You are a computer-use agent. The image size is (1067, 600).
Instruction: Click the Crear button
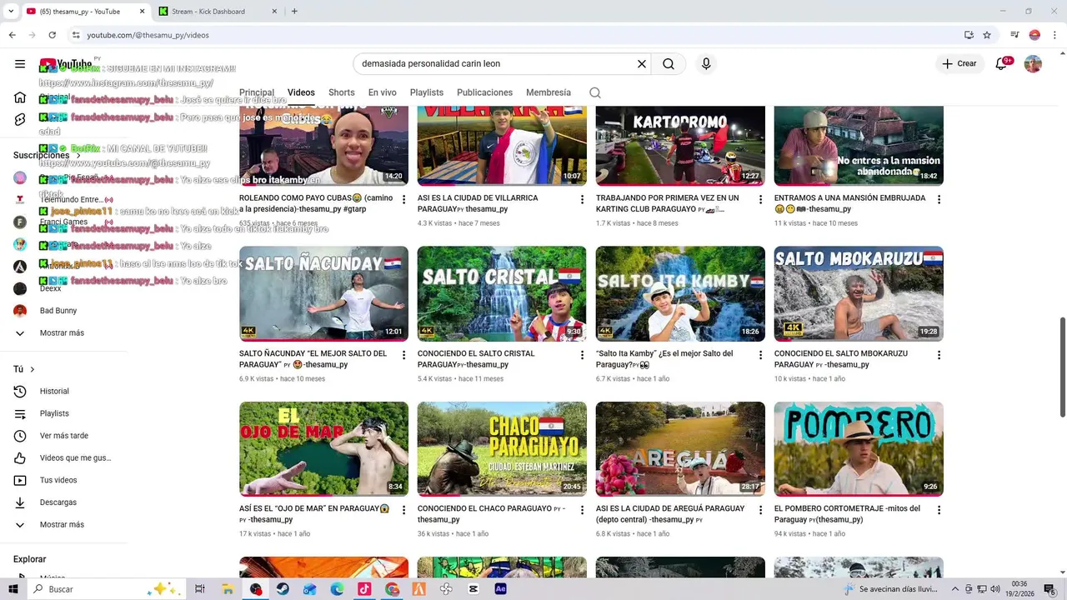click(959, 64)
